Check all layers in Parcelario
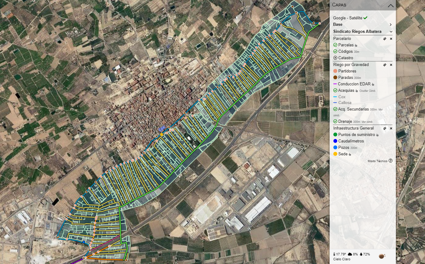 [x=385, y=39]
